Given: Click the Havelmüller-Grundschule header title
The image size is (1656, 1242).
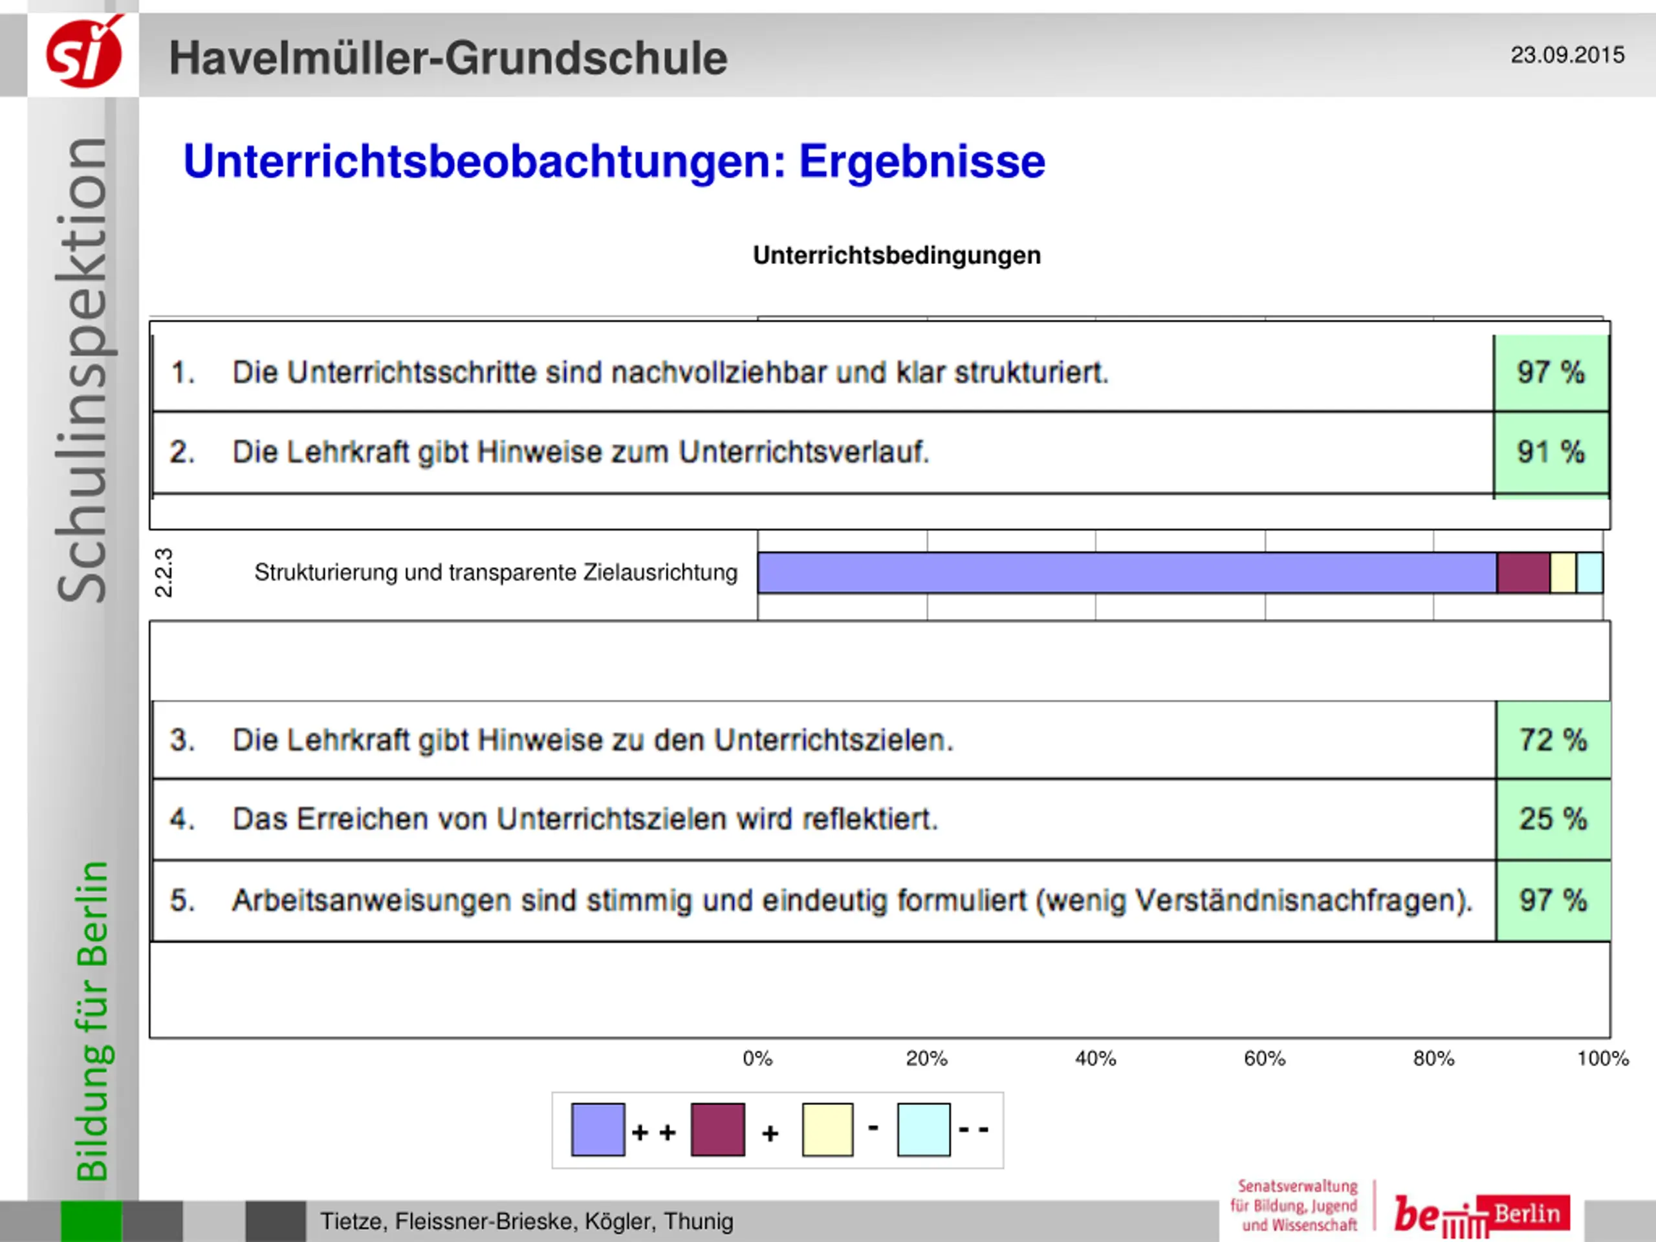Looking at the screenshot, I should point(448,58).
